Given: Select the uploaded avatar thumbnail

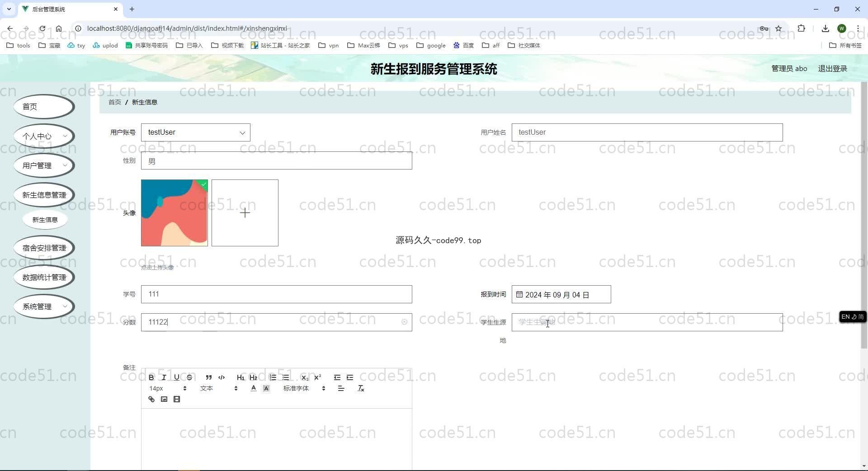Looking at the screenshot, I should 175,213.
